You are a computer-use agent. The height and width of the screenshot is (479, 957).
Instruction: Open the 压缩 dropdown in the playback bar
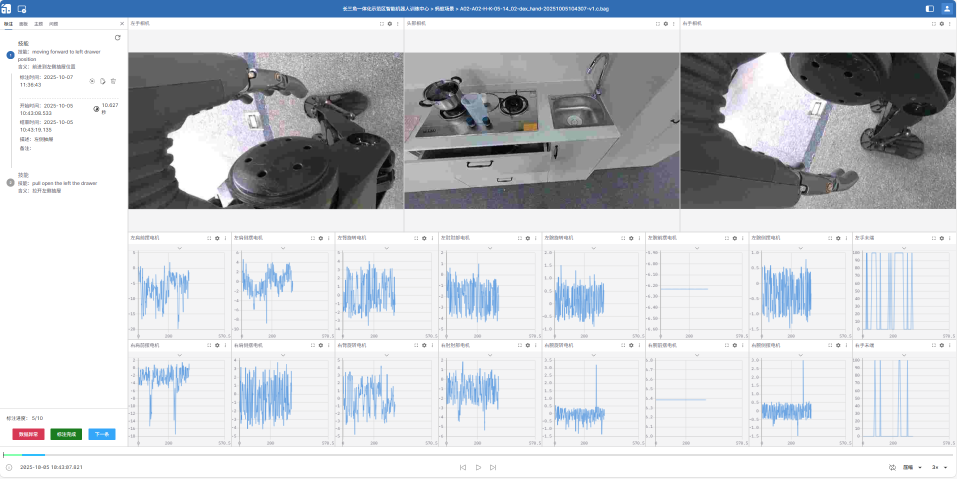click(912, 467)
